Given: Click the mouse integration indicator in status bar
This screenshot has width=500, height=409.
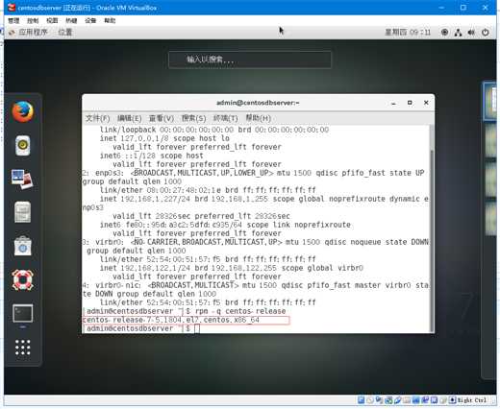Looking at the screenshot, I should (443, 400).
